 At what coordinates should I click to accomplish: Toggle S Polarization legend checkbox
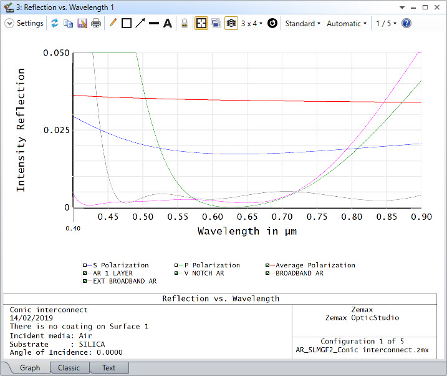85,265
